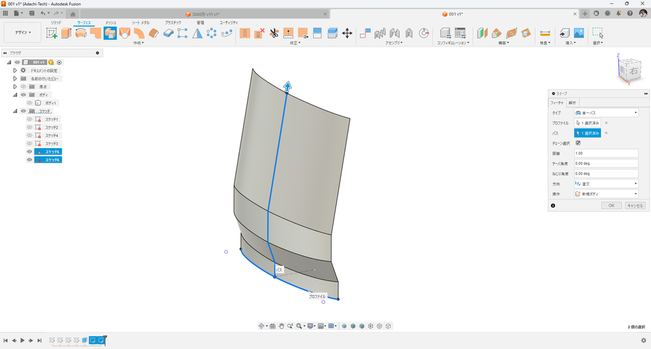The image size is (651, 349).
Task: Hide Sketch5 via its eye icon
Action: click(29, 152)
